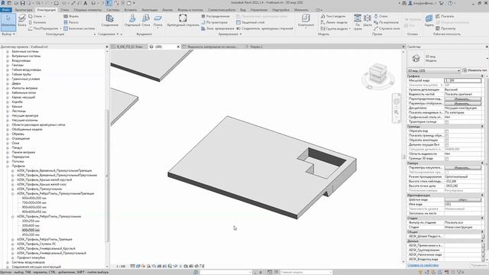Select the По грани opening tool
Viewport: 489px width, 275px height.
358,22
